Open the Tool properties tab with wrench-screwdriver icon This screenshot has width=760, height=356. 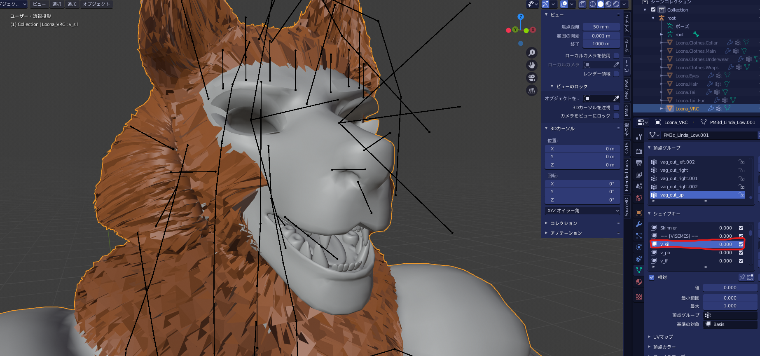639,137
